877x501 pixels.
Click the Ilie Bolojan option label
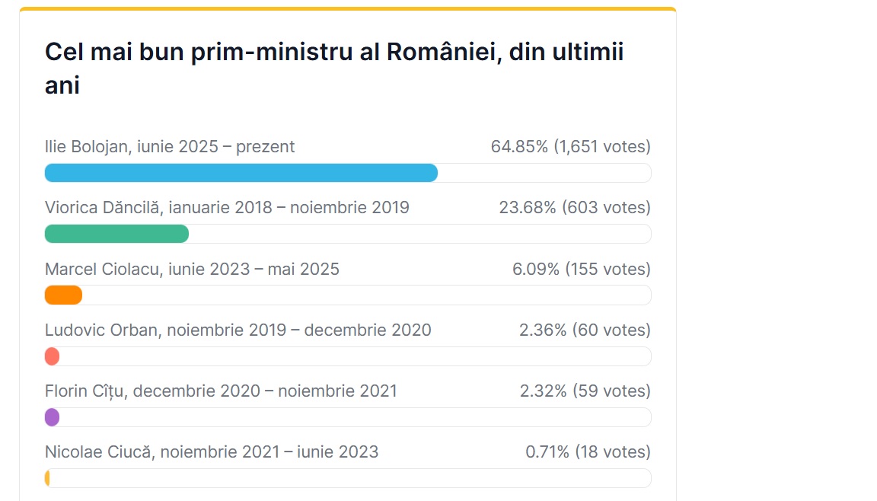(170, 147)
